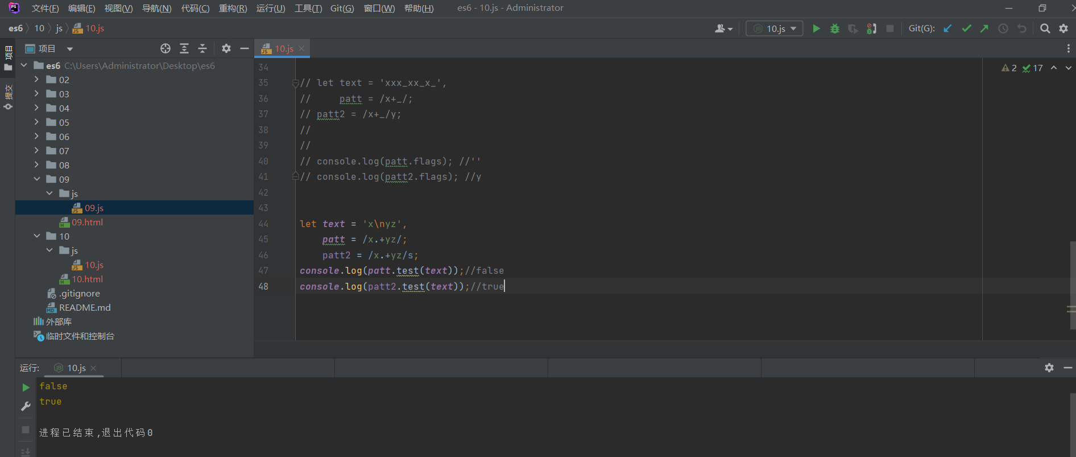Open run panel settings gear

tap(1049, 368)
